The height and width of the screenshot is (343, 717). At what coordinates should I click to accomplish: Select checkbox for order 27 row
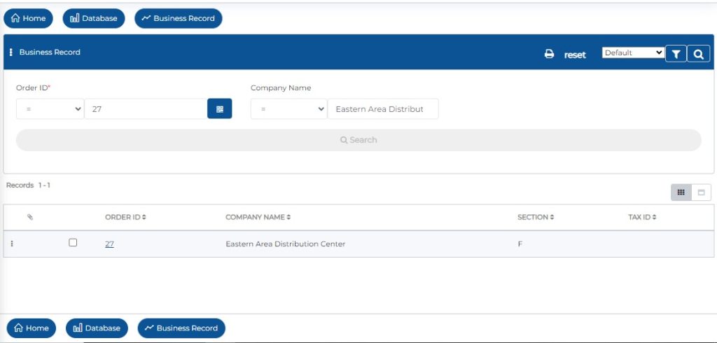click(73, 243)
